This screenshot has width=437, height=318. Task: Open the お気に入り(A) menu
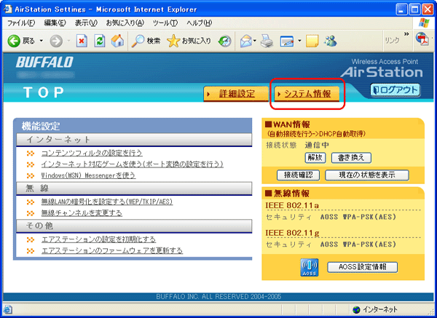125,23
